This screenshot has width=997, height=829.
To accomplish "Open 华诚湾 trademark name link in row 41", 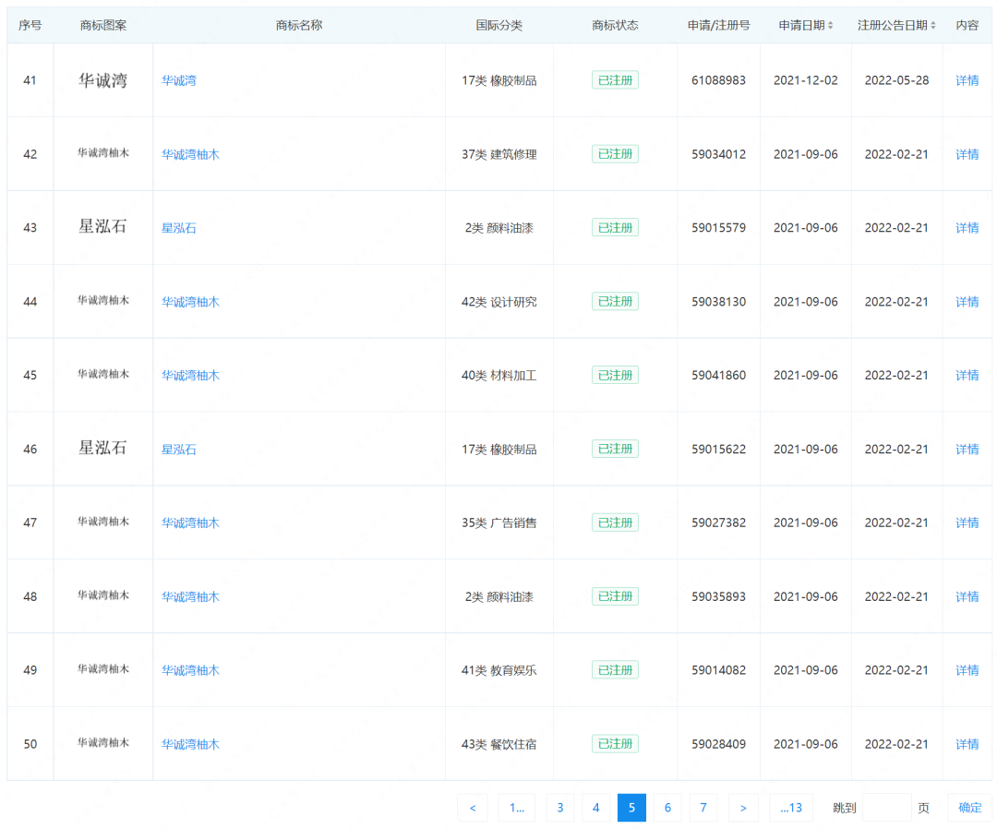I will [179, 81].
